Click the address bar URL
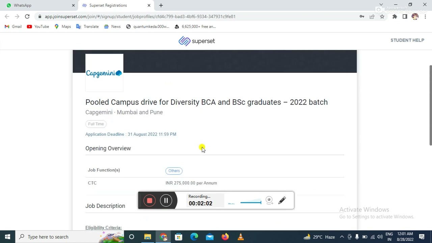The image size is (432, 243). click(x=140, y=17)
